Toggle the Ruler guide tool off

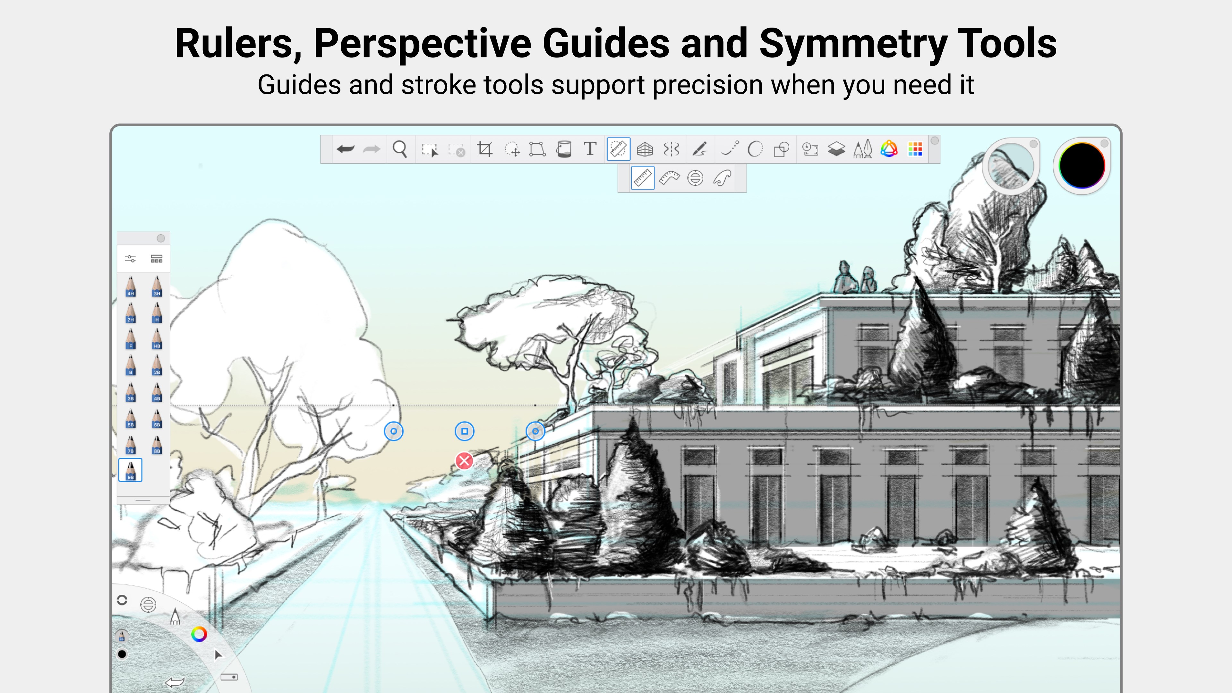click(x=618, y=149)
